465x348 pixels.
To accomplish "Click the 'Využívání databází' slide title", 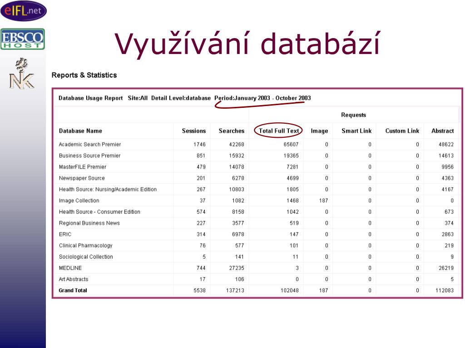I will pos(247,44).
